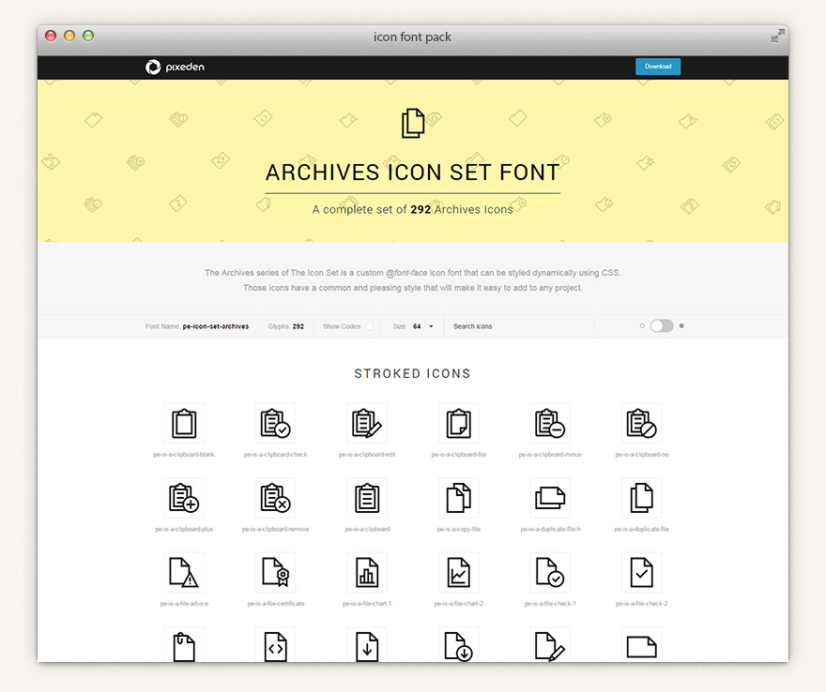The image size is (826, 692).
Task: Click the Pixeden logo
Action: point(175,67)
